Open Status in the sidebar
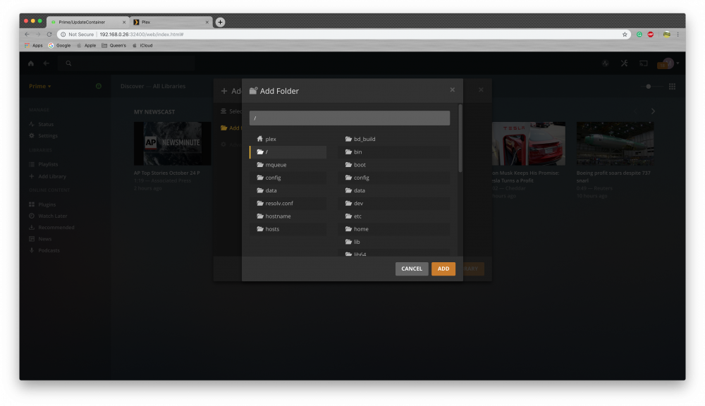This screenshot has height=406, width=705. coord(45,124)
